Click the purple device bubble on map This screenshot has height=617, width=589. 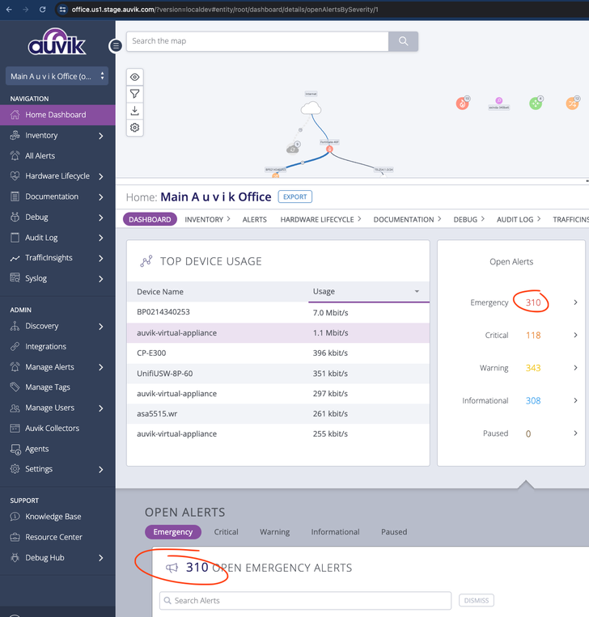pyautogui.click(x=499, y=101)
